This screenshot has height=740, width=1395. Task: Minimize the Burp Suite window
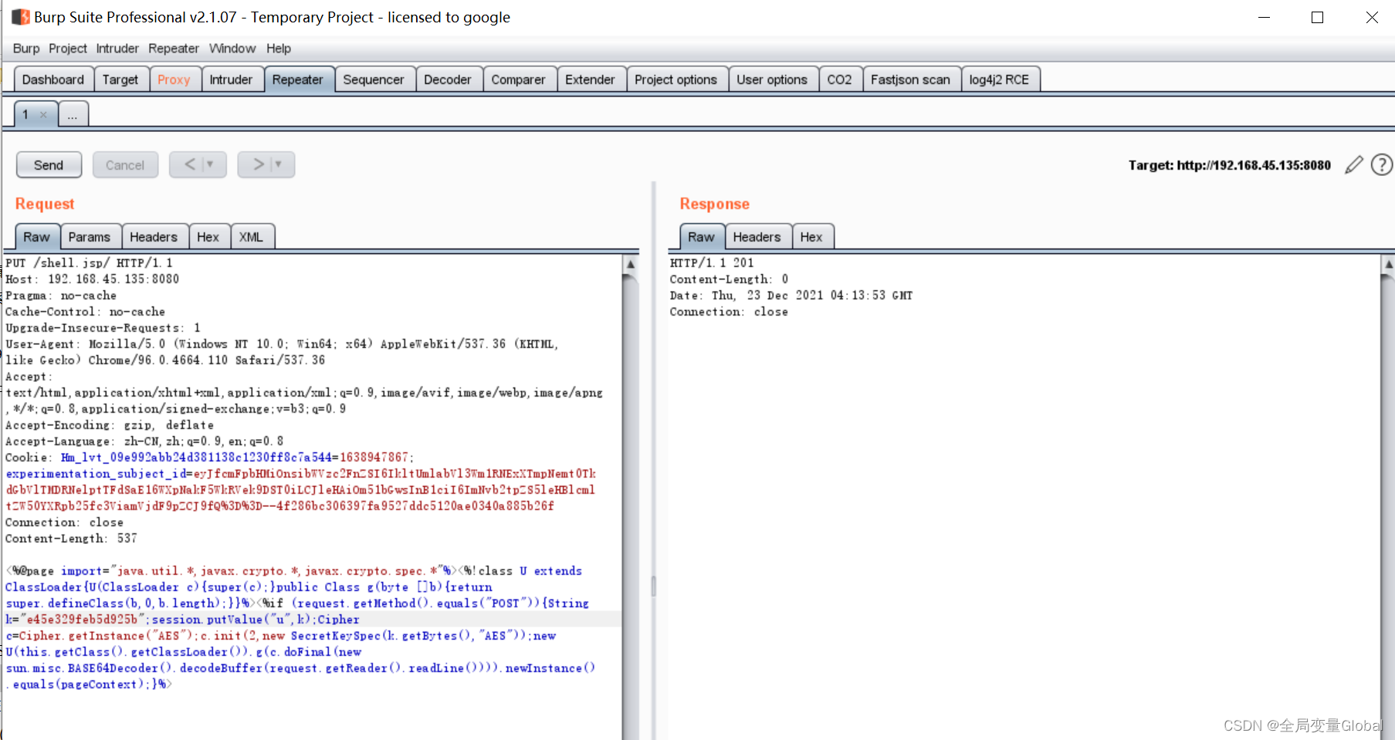1264,17
